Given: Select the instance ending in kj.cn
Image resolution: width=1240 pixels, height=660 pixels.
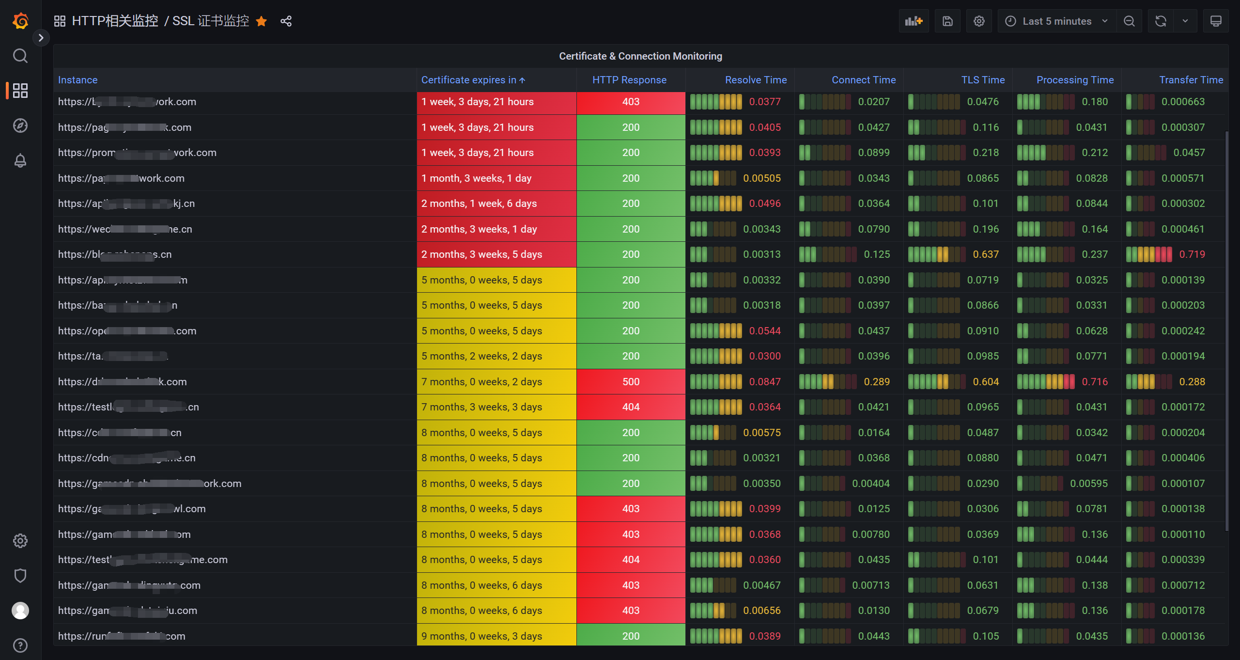Looking at the screenshot, I should point(126,204).
